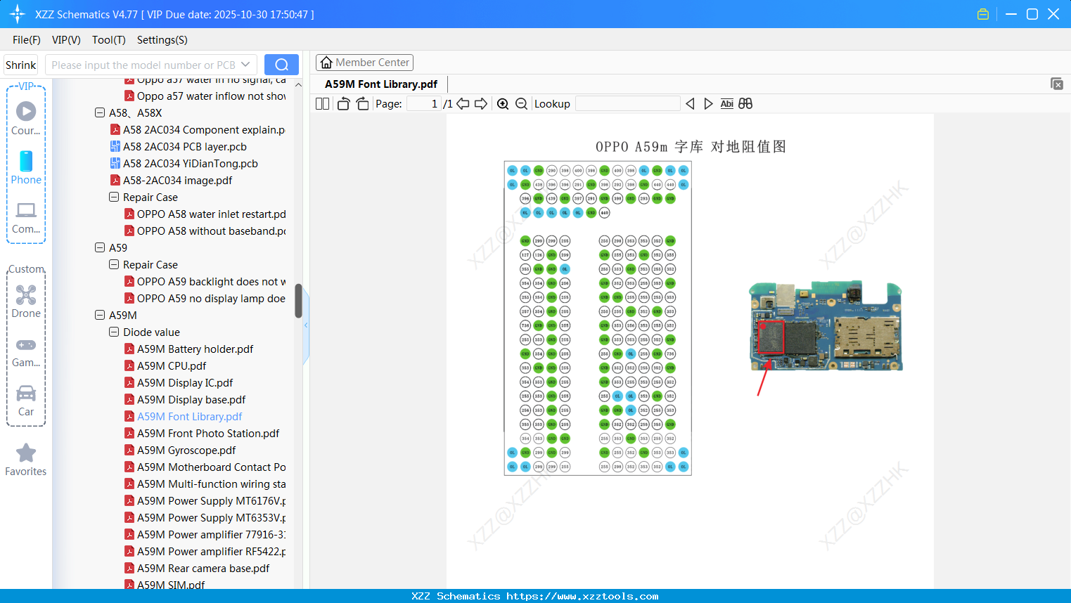
Task: Rotate the page counterclockwise
Action: (x=343, y=104)
